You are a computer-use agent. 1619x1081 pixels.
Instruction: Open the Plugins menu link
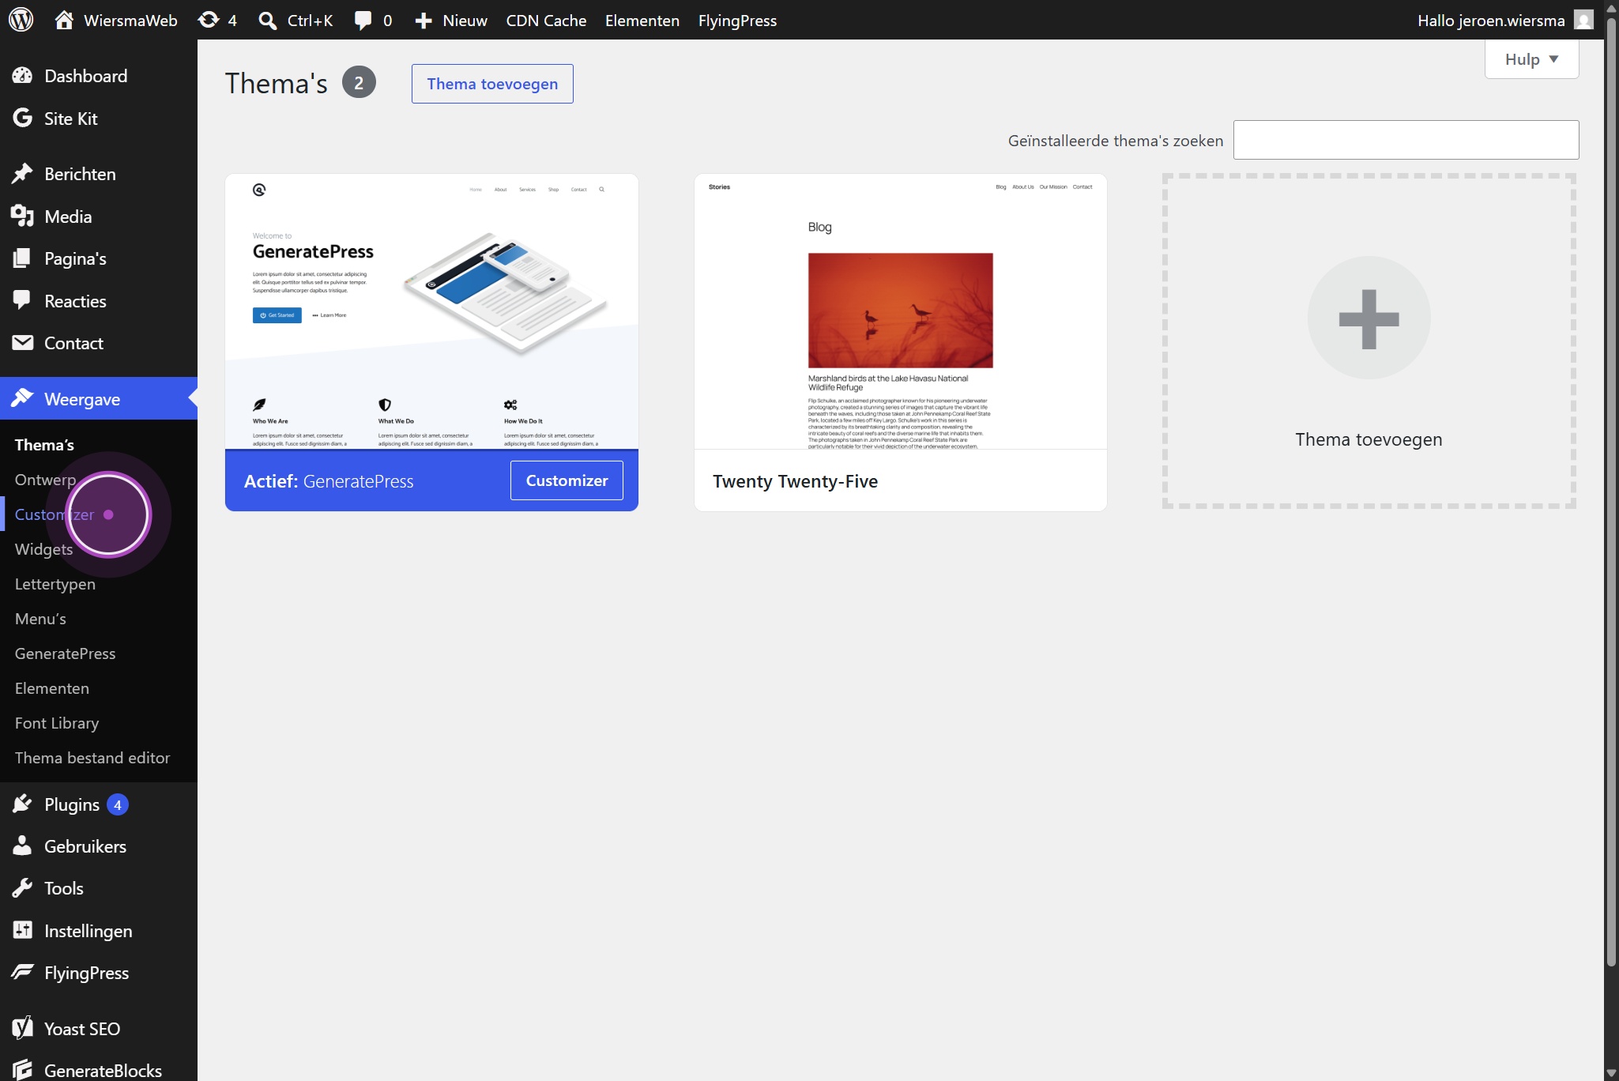point(71,804)
